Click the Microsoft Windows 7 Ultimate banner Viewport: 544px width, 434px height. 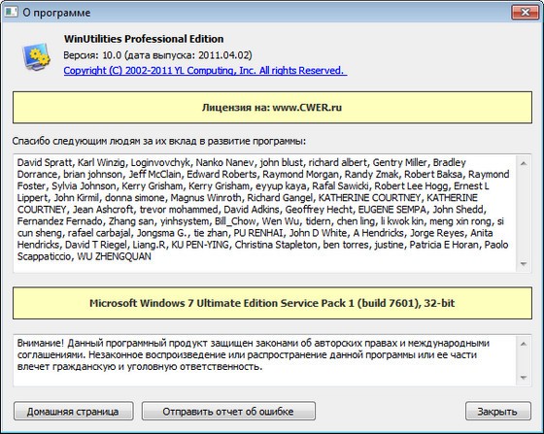pyautogui.click(x=272, y=303)
